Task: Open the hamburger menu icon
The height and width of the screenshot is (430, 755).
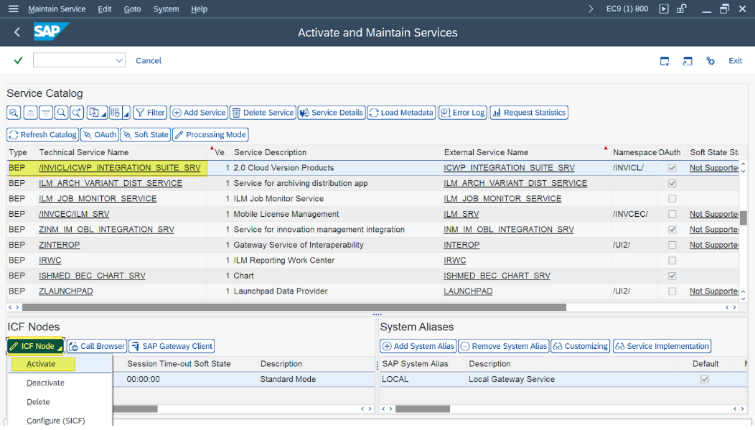Action: click(x=13, y=9)
